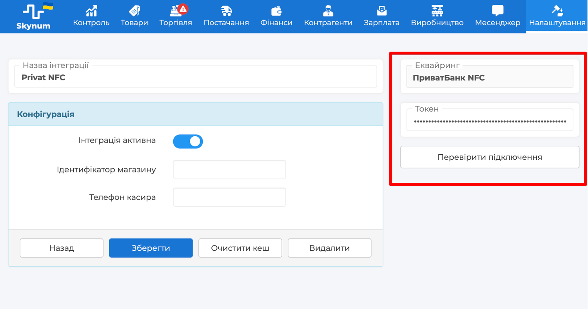588x309 pixels.
Task: Open the Постачання truck icon
Action: (226, 11)
